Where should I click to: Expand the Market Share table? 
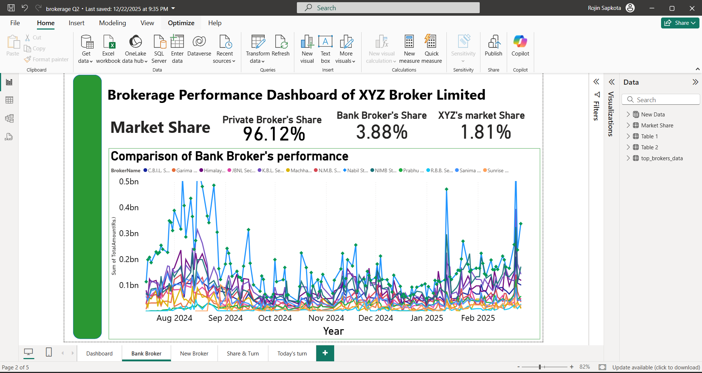629,125
